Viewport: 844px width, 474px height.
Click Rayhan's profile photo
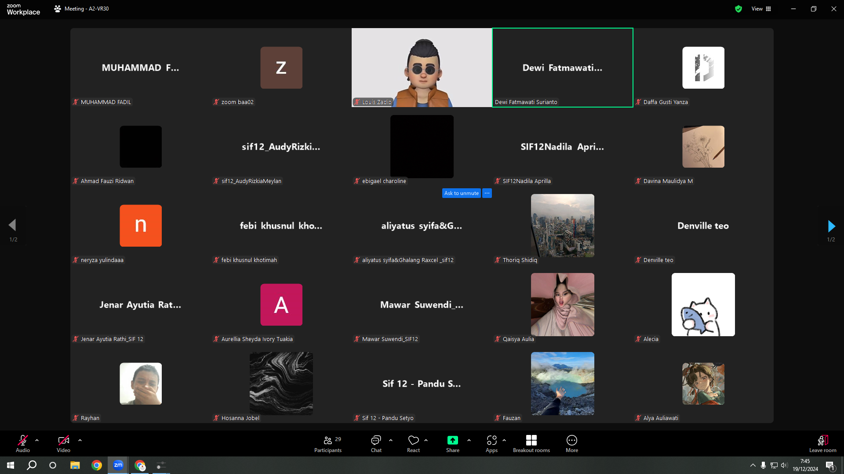141,384
